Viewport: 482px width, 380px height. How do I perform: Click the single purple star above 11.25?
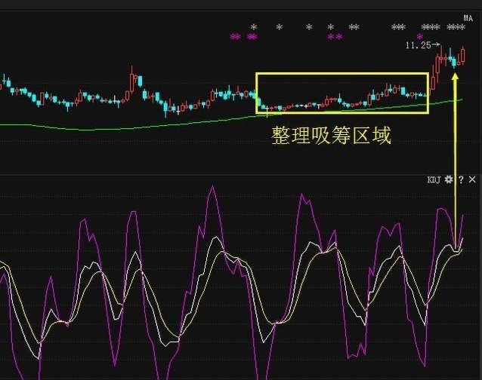[440, 37]
